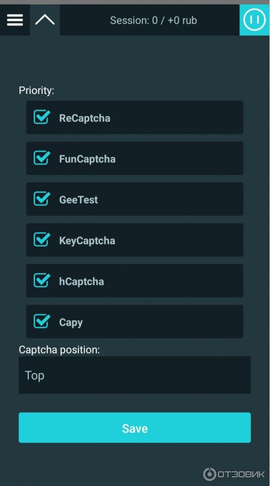270x486 pixels.
Task: Select the ReCaptcha list row
Action: [x=135, y=117]
